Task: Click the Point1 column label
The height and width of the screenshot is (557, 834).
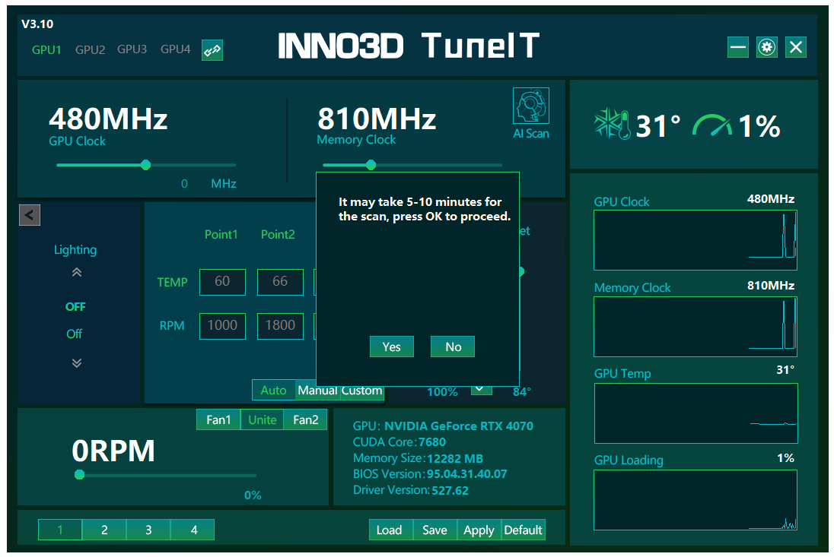Action: [221, 234]
